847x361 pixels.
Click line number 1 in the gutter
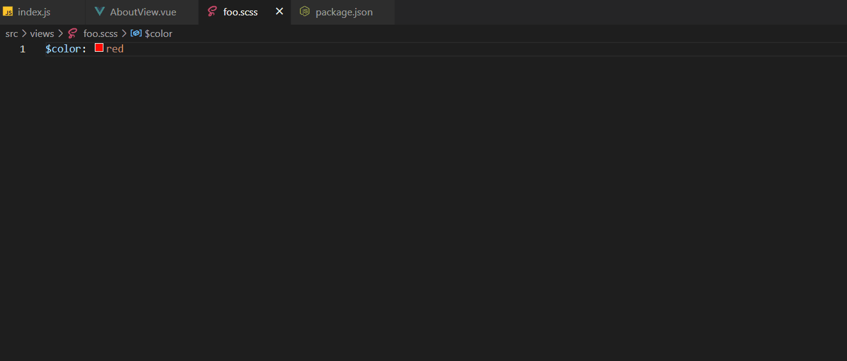pyautogui.click(x=22, y=49)
